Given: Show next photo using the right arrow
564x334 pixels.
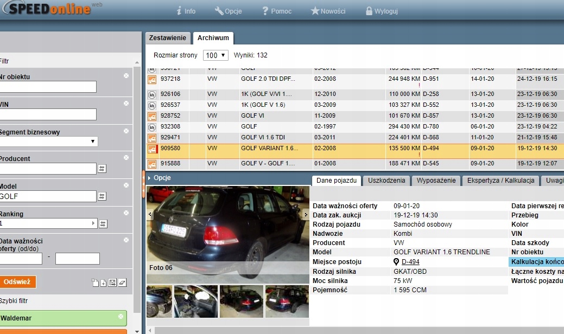Looking at the screenshot, I should point(306,215).
